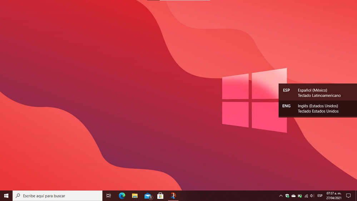Open the Action Center notifications icon
Screen dimensions: 357x201
348,196
